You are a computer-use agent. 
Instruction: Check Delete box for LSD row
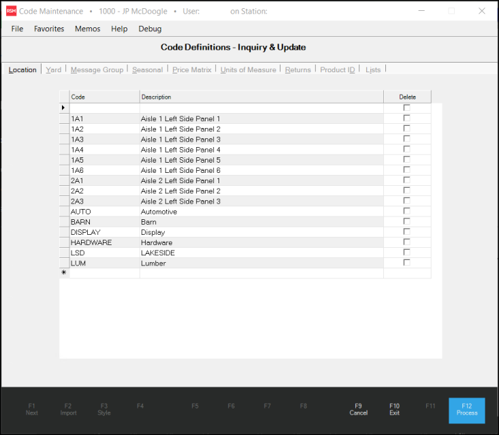406,252
